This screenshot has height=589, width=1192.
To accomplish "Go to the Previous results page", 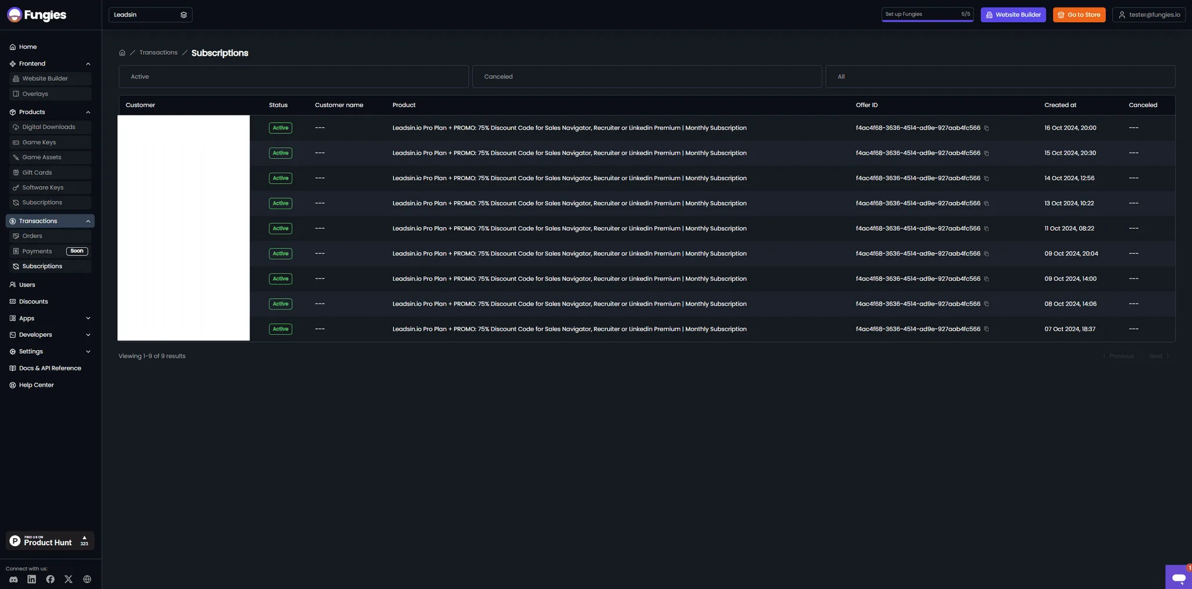I will click(1118, 356).
